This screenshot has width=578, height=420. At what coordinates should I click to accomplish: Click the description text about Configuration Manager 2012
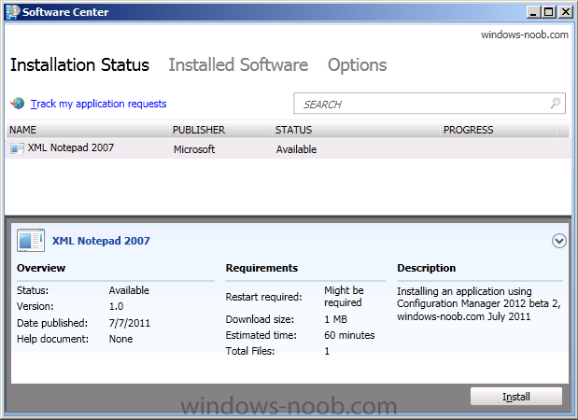(x=479, y=304)
